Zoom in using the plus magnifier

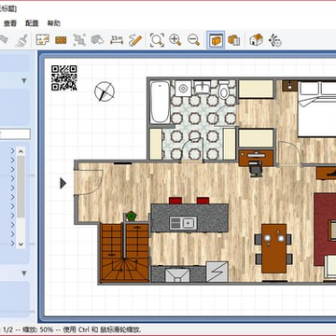click(x=175, y=40)
